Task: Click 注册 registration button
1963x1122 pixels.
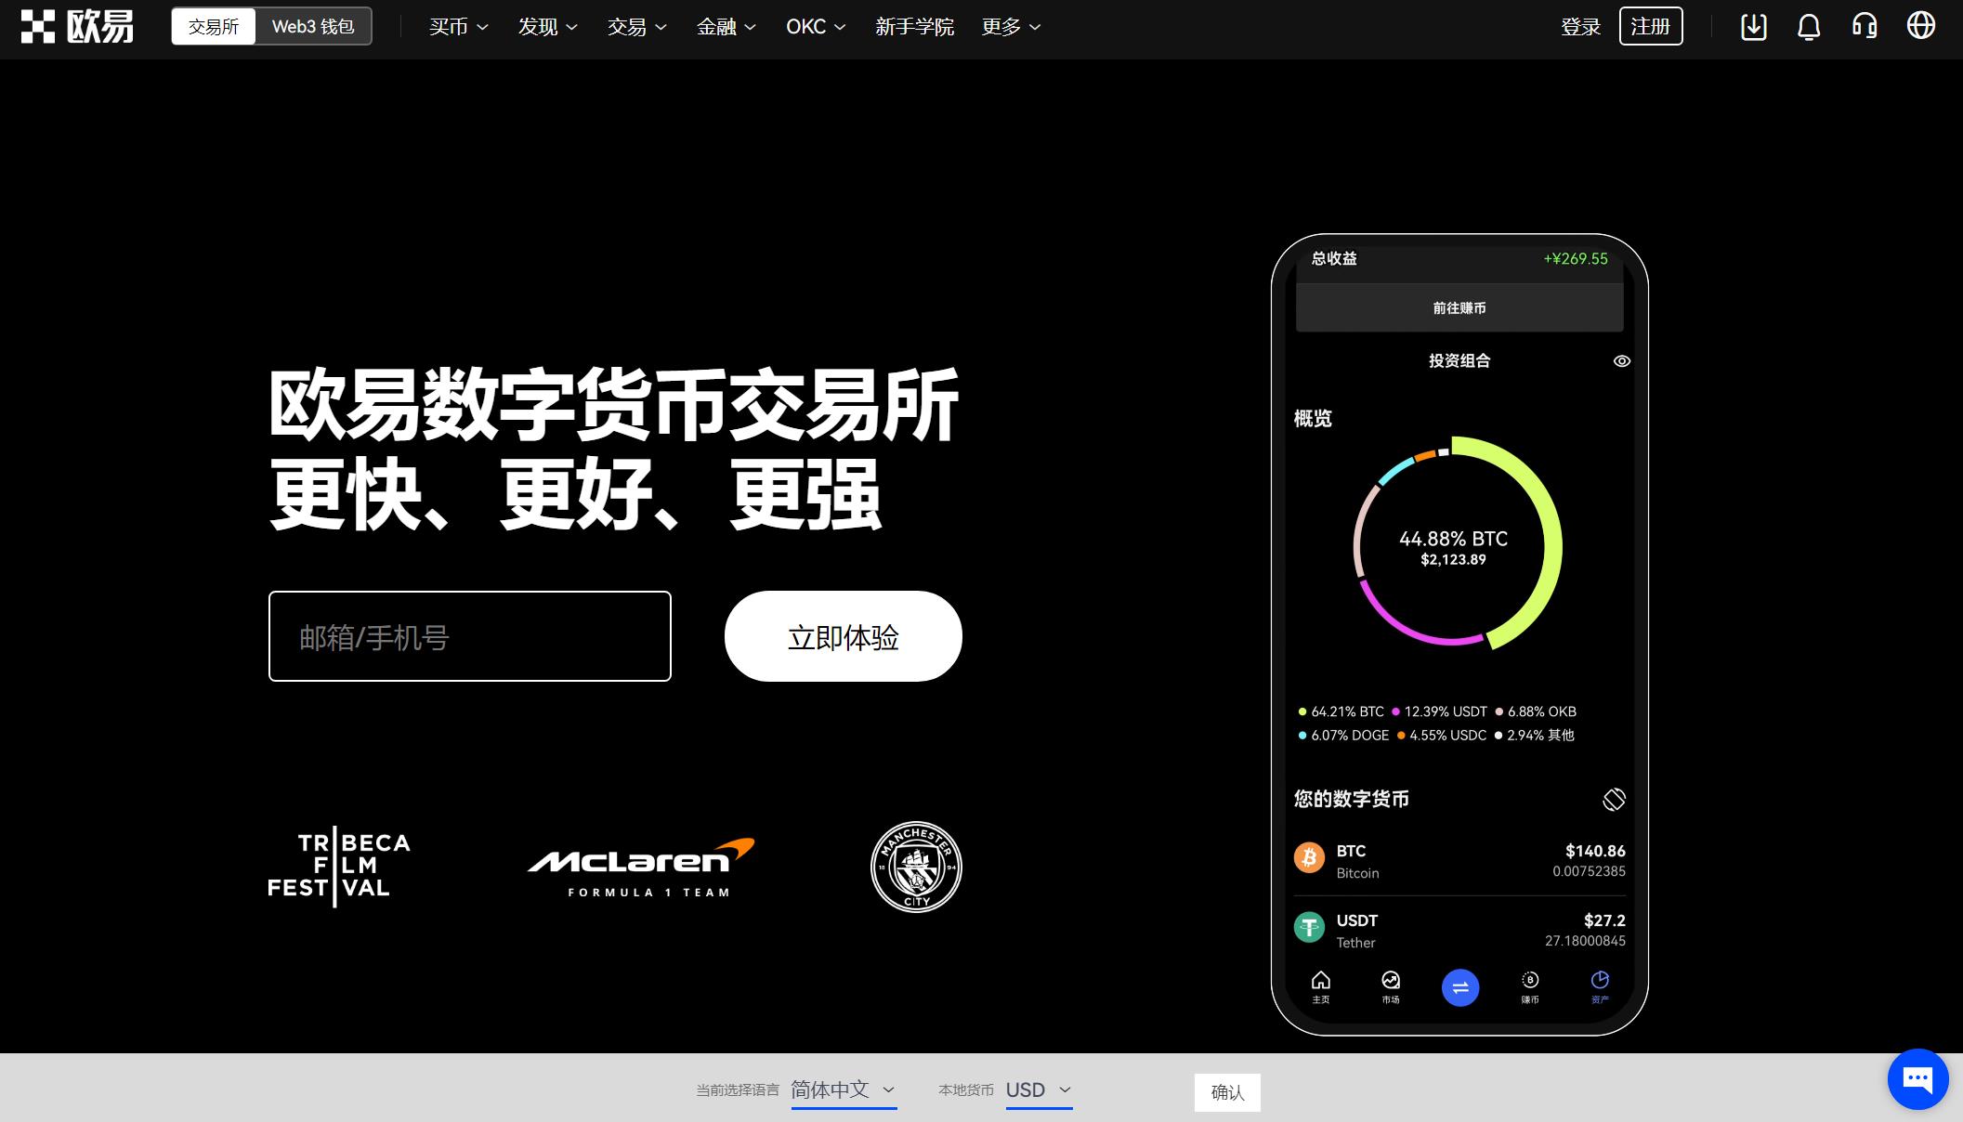Action: click(1652, 27)
